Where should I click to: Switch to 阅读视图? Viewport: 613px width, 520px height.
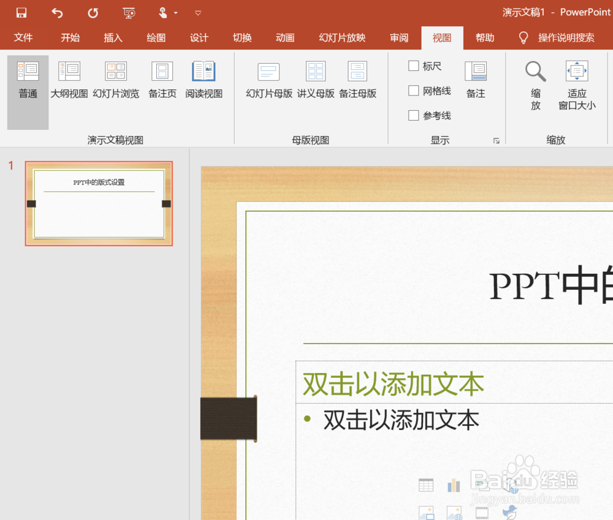click(204, 80)
